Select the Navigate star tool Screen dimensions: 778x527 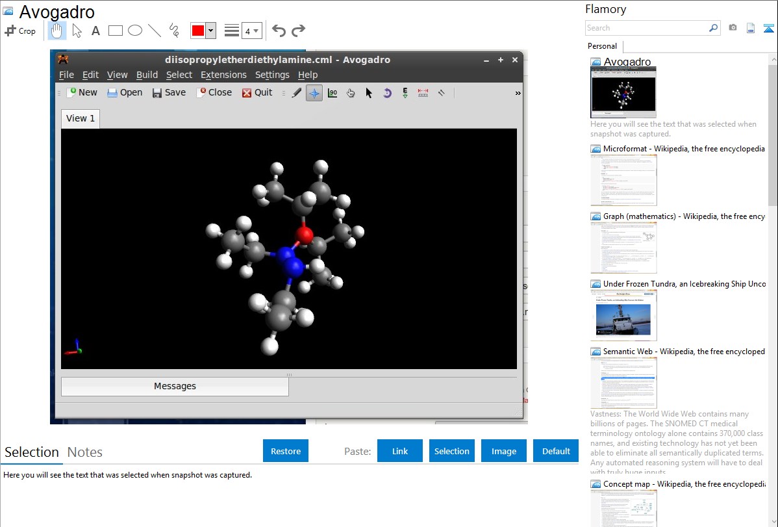pos(314,92)
